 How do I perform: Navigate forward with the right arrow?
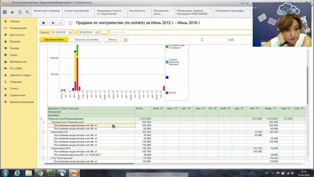coord(60,23)
